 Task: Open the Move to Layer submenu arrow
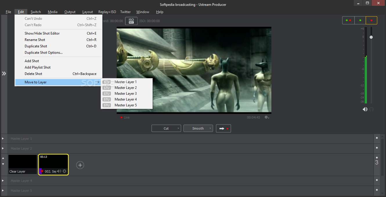[98, 82]
